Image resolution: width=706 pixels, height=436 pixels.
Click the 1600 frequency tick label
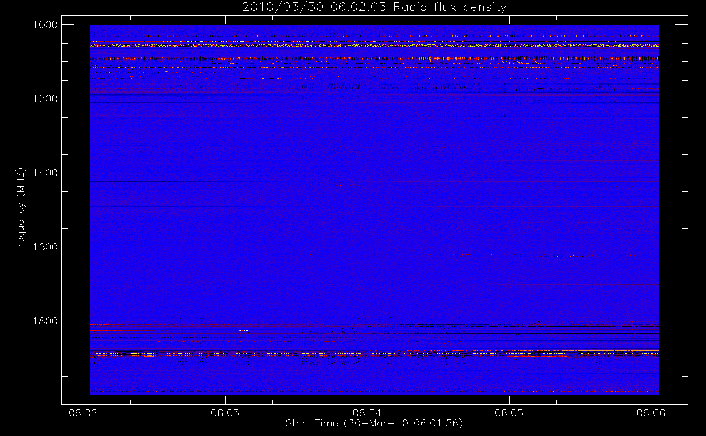(x=45, y=247)
